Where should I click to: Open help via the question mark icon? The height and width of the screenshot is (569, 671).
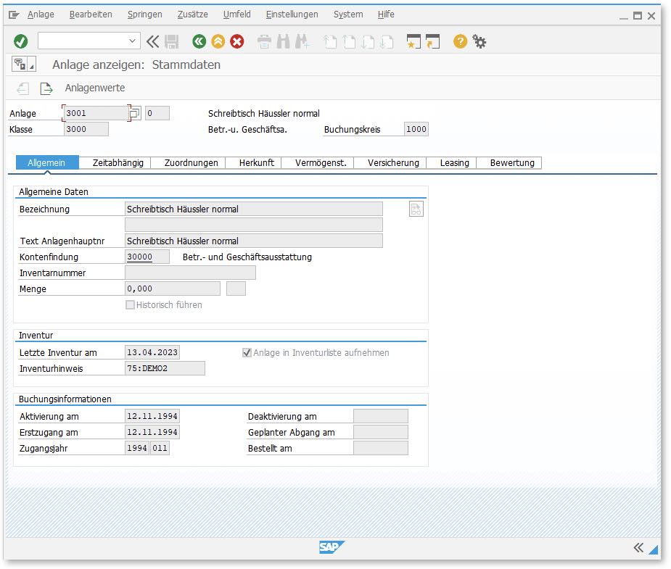click(x=460, y=41)
